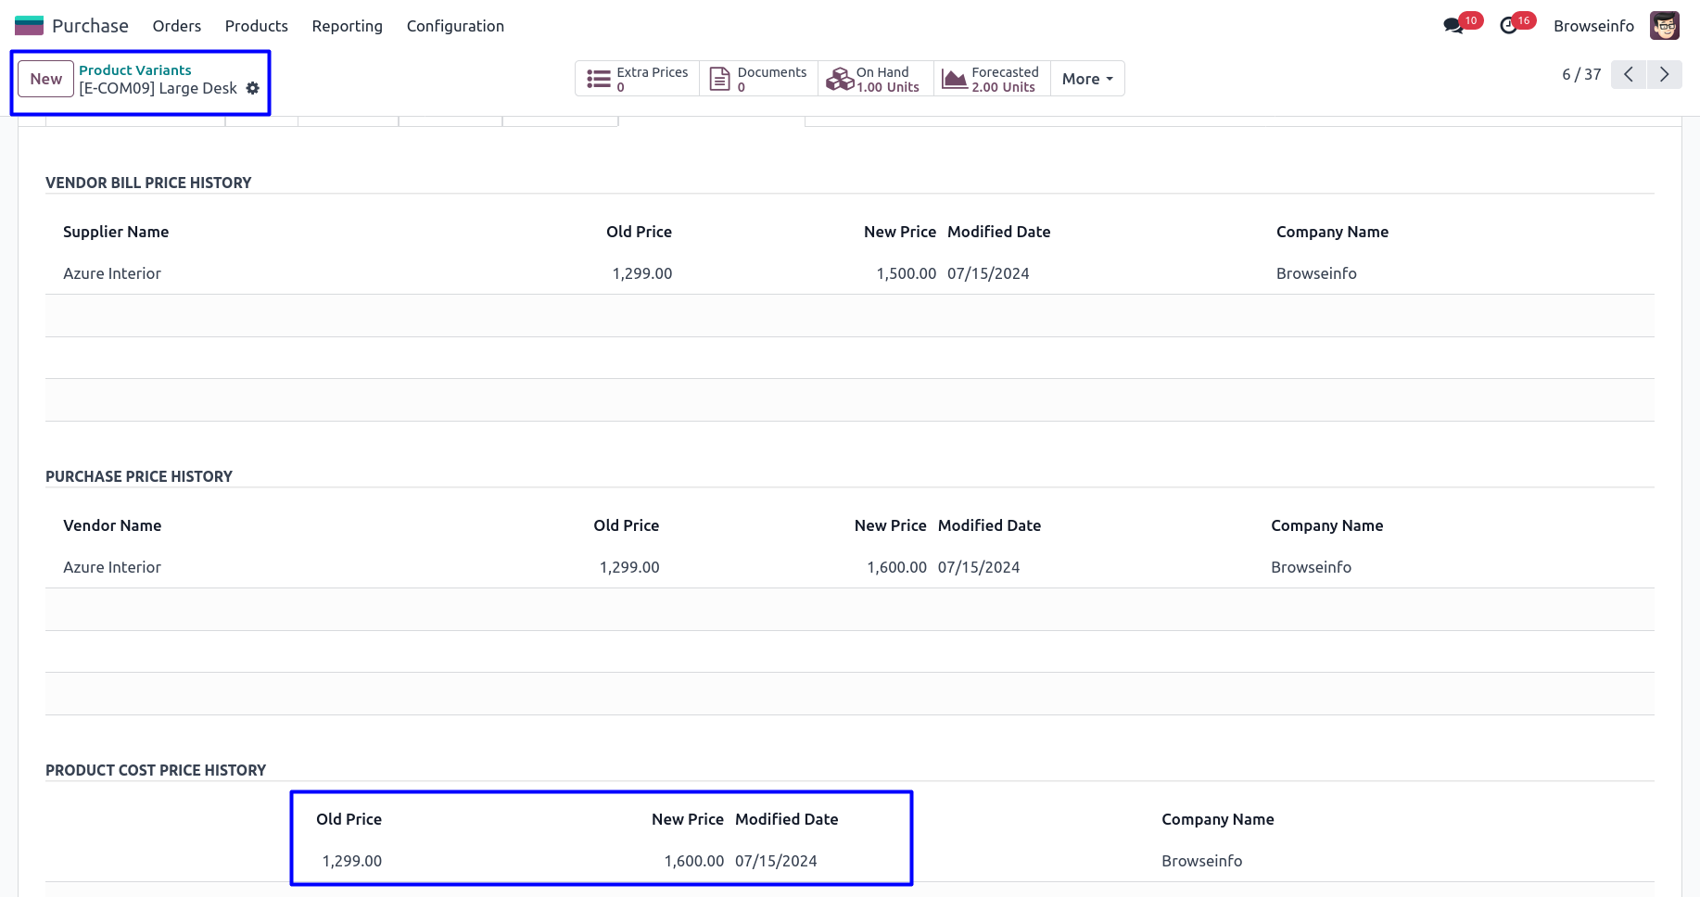Click the New button
Screen dimensions: 1700x897
(45, 79)
